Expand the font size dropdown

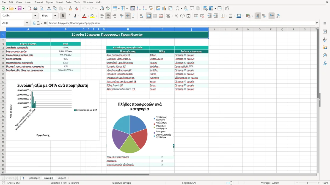point(55,16)
